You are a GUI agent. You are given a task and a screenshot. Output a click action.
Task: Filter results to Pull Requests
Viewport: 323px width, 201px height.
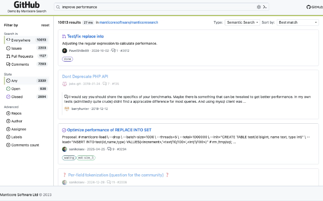(27, 56)
